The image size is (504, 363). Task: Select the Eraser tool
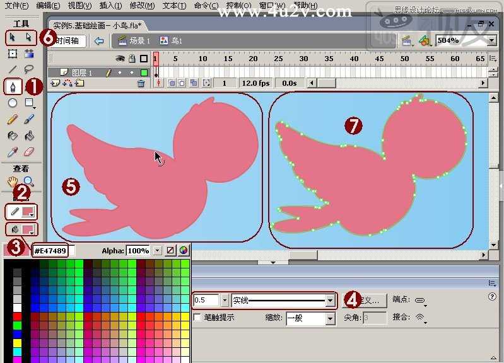click(29, 151)
